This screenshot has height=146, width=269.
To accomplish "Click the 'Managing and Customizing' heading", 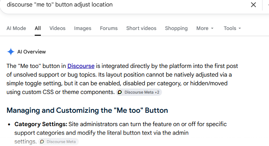I will point(87,110).
